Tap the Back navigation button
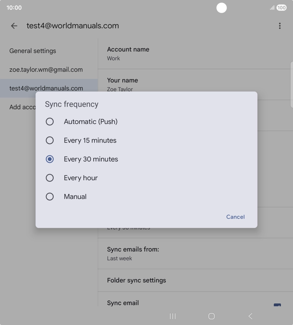Image resolution: width=293 pixels, height=325 pixels. pyautogui.click(x=250, y=316)
